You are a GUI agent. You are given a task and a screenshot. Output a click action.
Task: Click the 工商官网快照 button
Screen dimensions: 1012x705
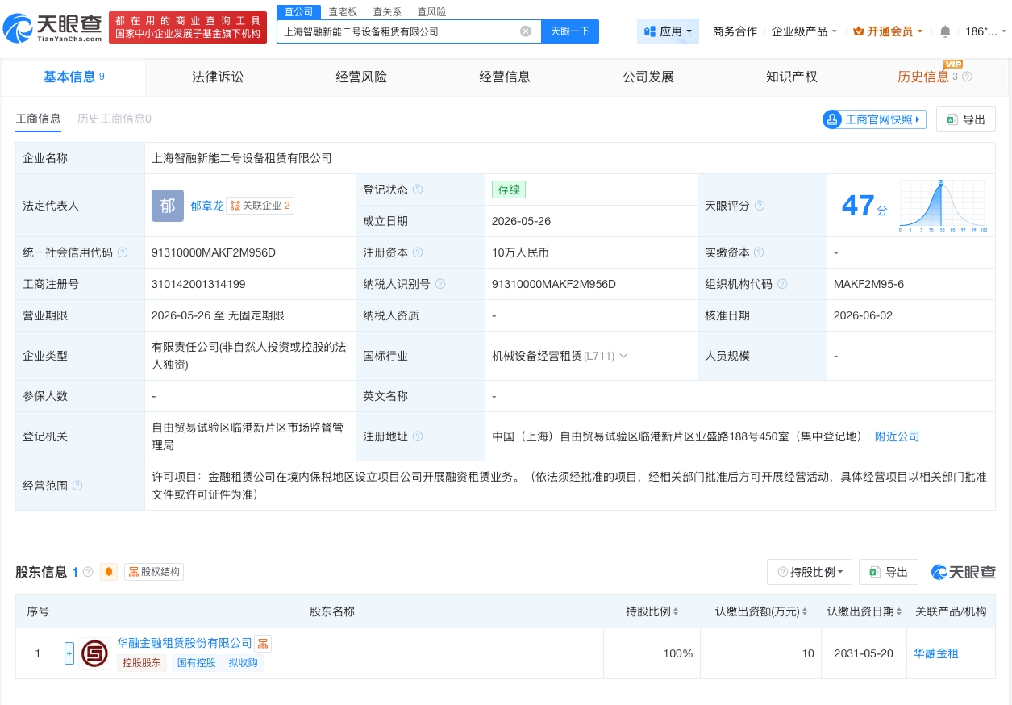pyautogui.click(x=874, y=119)
